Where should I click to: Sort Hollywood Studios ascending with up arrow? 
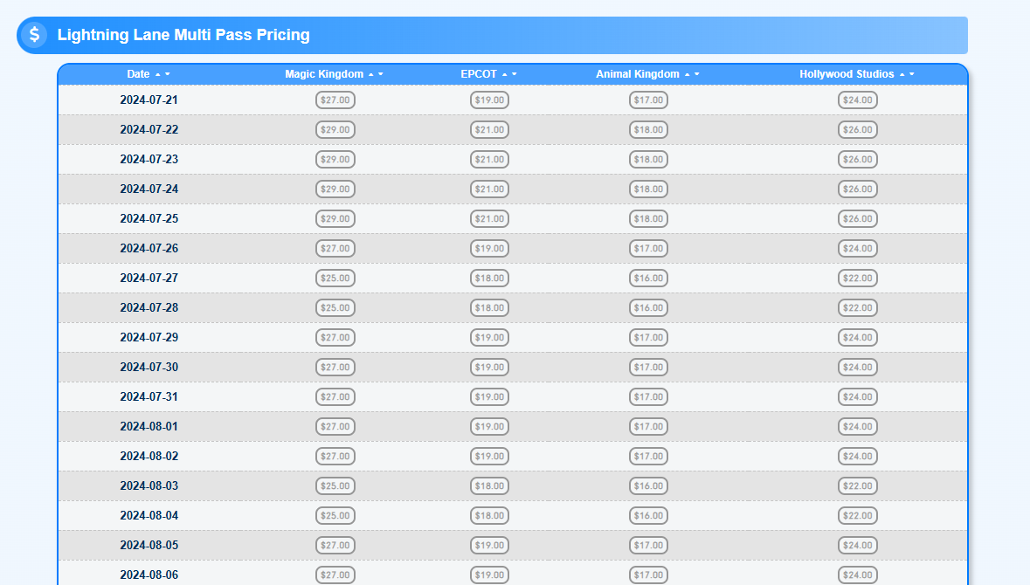click(902, 74)
